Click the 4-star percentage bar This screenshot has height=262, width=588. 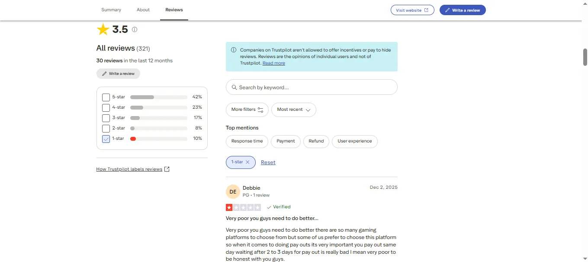tap(158, 107)
